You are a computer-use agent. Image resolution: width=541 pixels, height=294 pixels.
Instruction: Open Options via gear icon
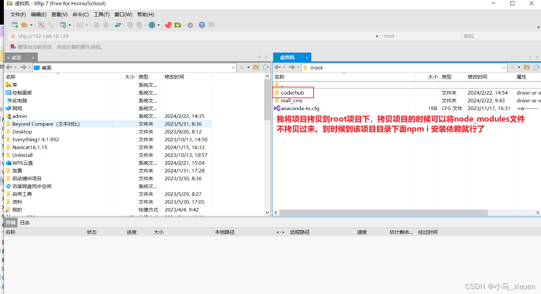[190, 25]
